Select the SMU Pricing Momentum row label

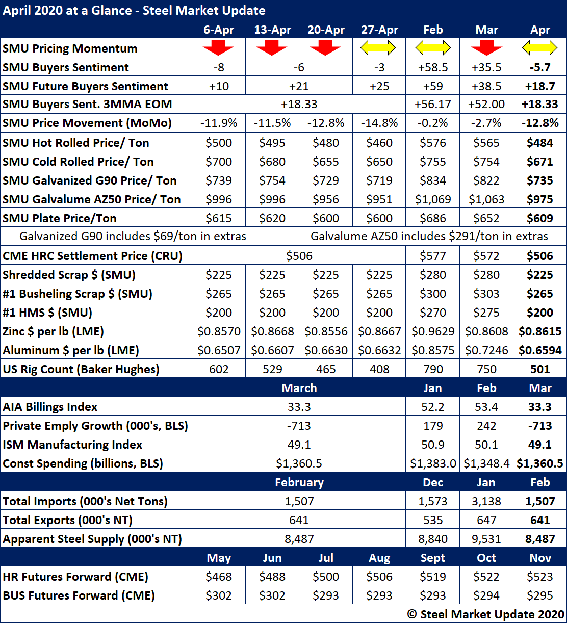click(x=70, y=49)
